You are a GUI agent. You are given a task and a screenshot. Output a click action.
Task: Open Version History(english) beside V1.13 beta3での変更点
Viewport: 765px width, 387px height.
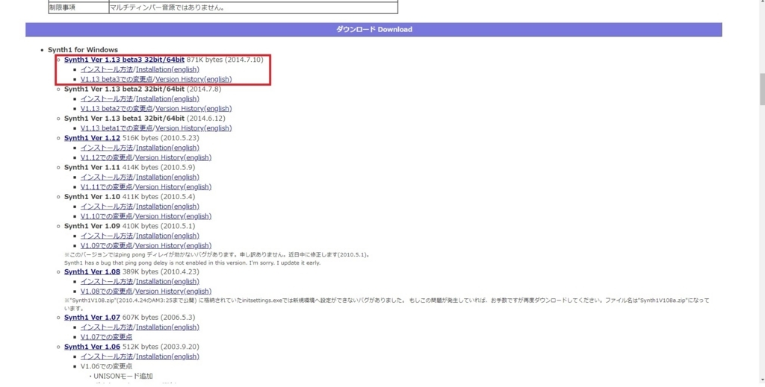pyautogui.click(x=193, y=79)
